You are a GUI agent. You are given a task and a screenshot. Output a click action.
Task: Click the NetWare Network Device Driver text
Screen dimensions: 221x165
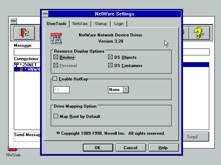110,35
